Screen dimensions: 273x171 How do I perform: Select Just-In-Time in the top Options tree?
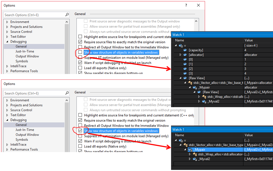tap(25, 51)
